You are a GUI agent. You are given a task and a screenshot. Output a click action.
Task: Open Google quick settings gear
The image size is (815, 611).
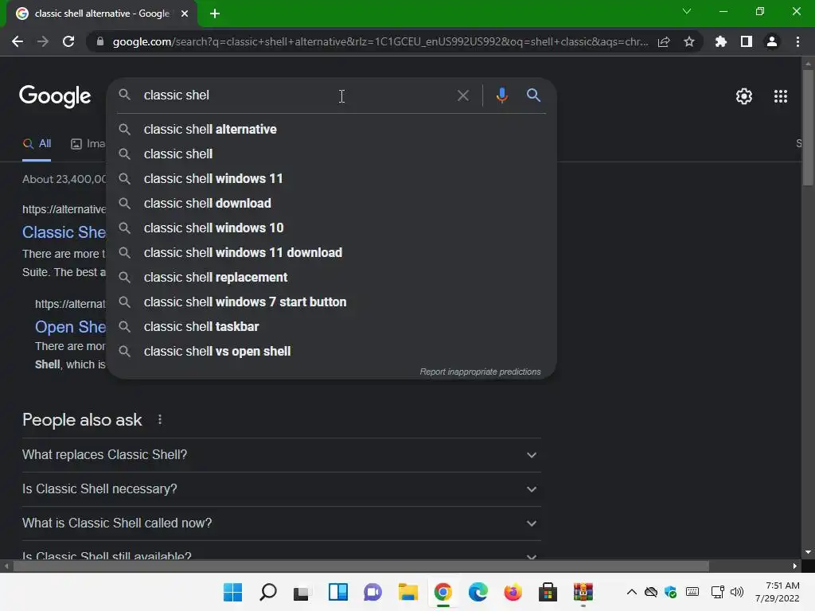coord(744,96)
